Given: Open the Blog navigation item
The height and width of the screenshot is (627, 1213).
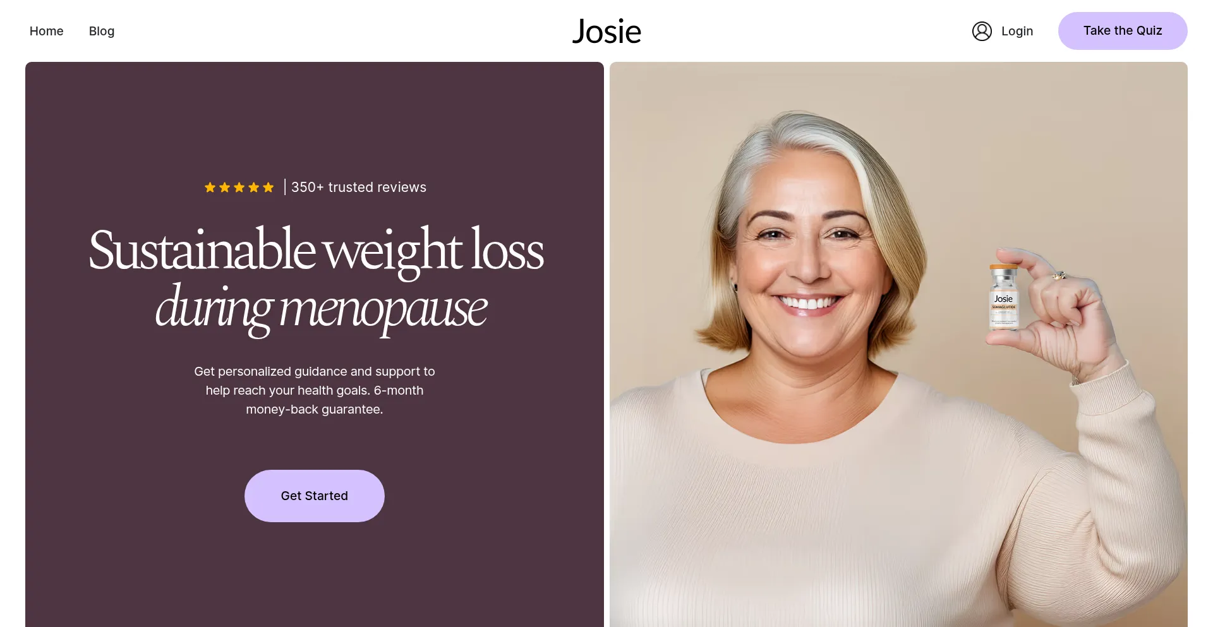Looking at the screenshot, I should (102, 31).
